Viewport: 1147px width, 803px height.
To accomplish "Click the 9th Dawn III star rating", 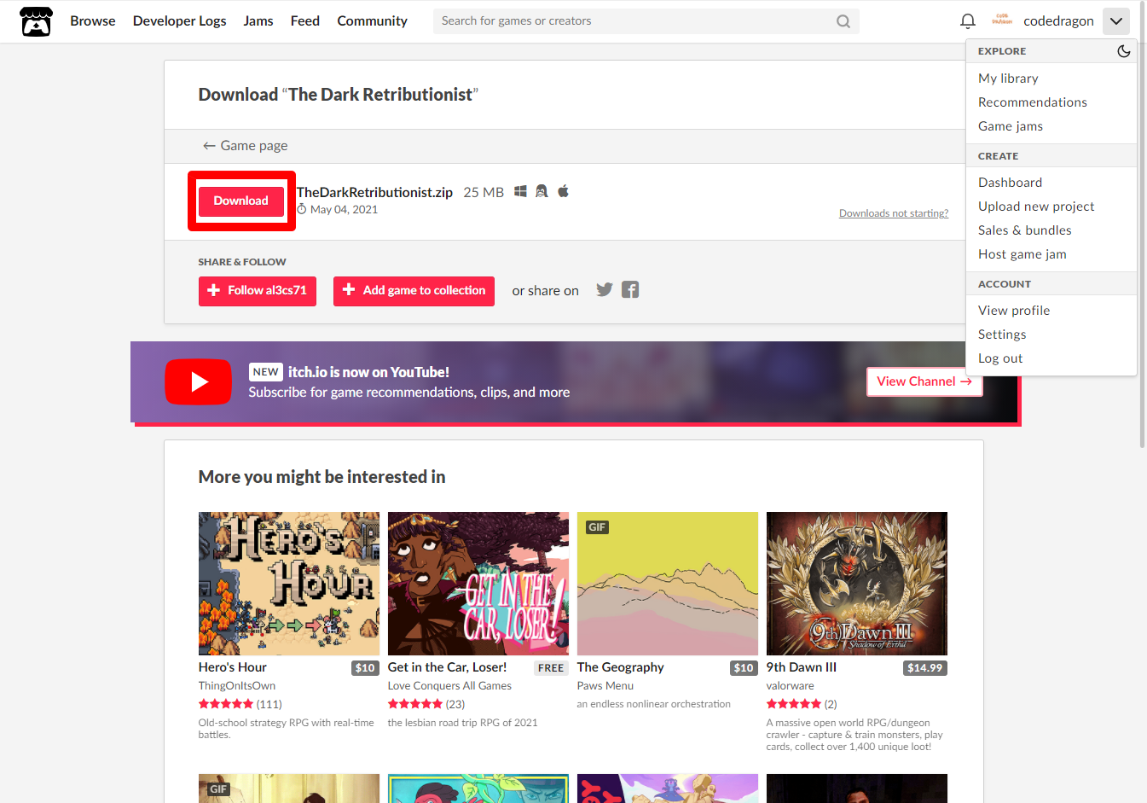I will click(x=794, y=704).
